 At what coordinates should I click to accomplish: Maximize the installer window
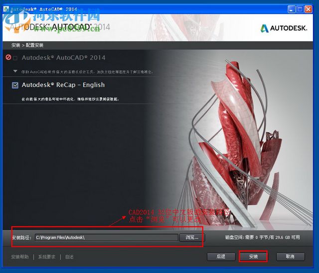point(300,9)
